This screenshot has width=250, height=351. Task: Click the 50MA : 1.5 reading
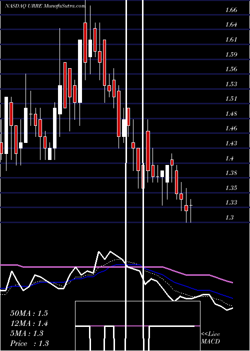point(29,313)
